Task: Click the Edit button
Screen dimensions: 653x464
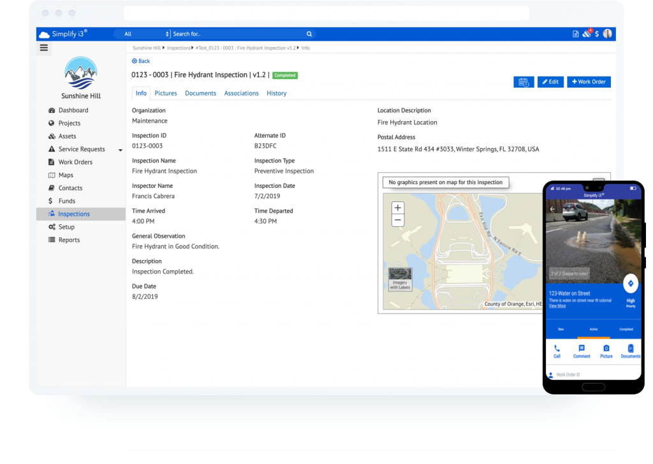Action: pyautogui.click(x=550, y=82)
